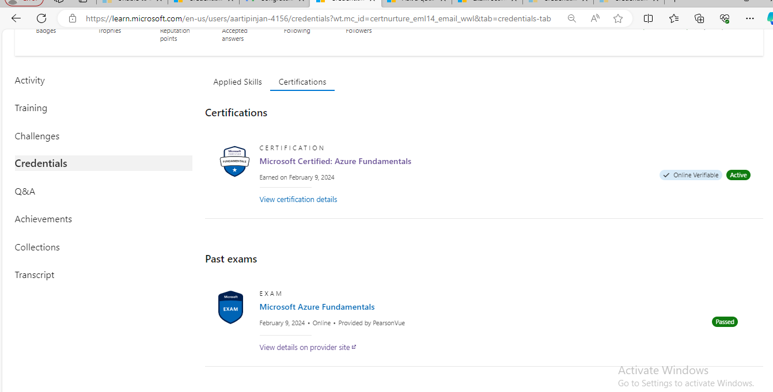Open the Favorites list icon
The height and width of the screenshot is (392, 773).
[673, 18]
